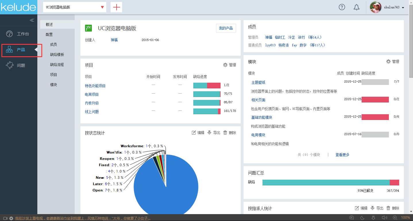Click the gear icon in bottom status bar
The image size is (413, 221).
tap(11, 218)
